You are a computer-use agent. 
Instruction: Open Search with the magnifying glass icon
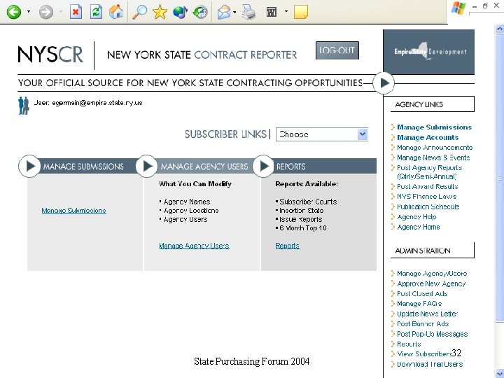coord(140,12)
